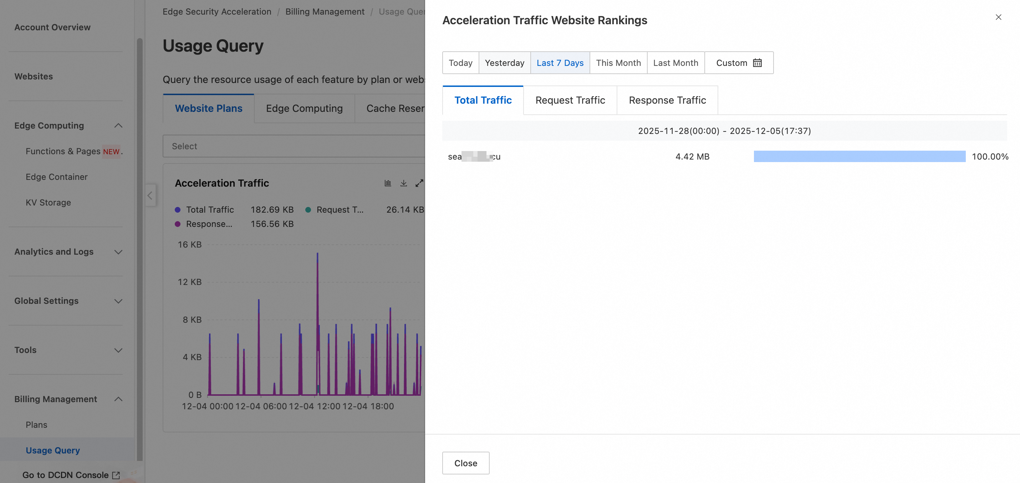Toggle Response traffic legend series
1020x483 pixels.
coord(209,224)
